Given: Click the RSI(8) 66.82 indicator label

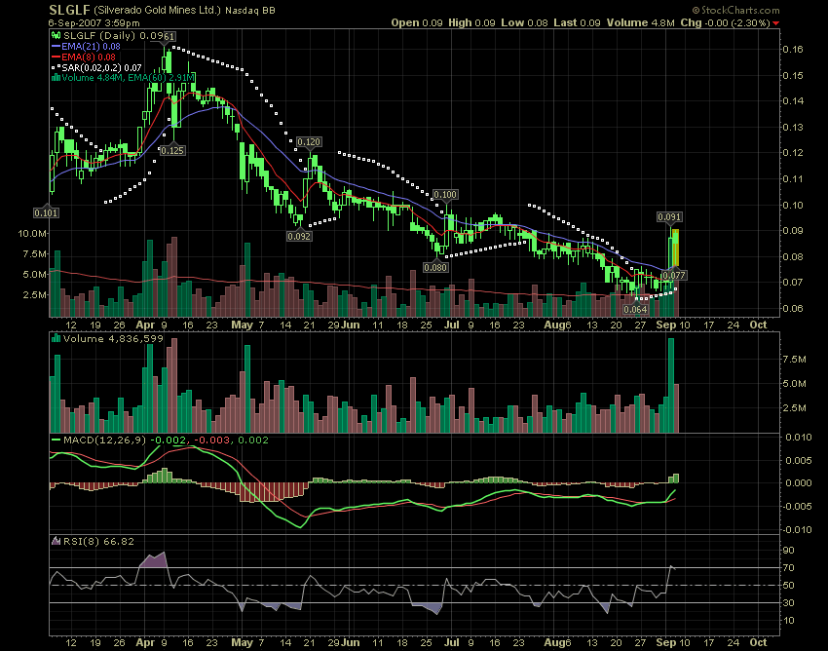Looking at the screenshot, I should pos(98,541).
